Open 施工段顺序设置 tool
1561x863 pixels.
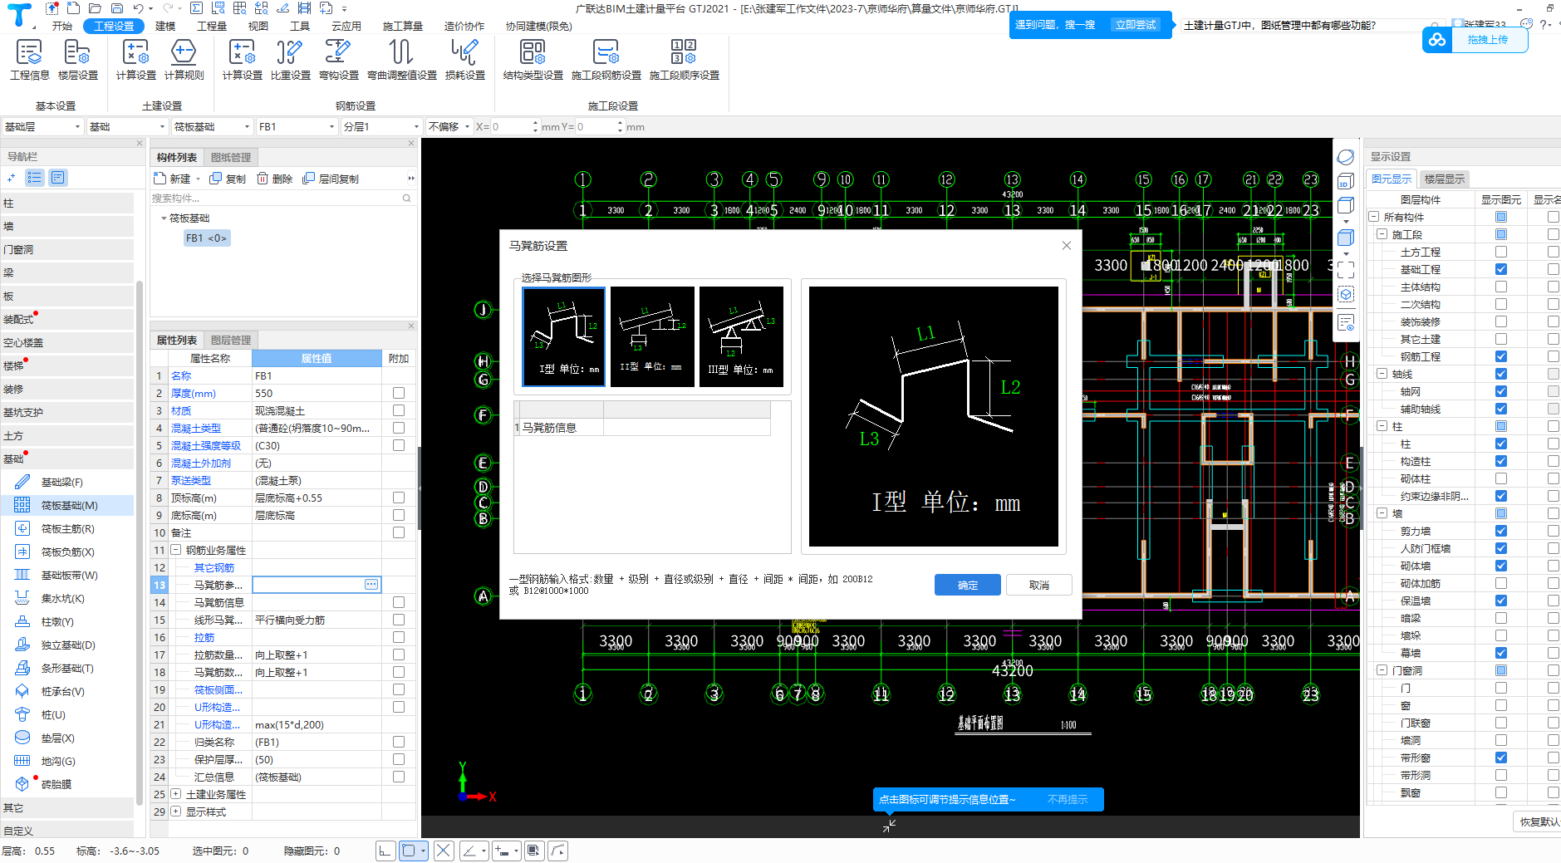tap(684, 60)
